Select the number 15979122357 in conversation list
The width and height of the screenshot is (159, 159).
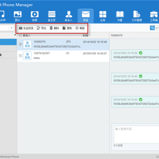coord(42,53)
